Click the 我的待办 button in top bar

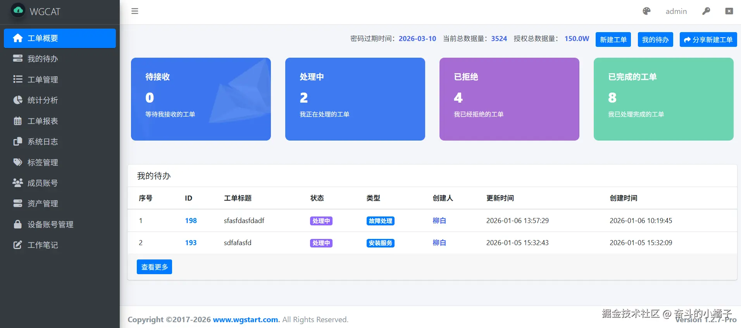tap(655, 39)
